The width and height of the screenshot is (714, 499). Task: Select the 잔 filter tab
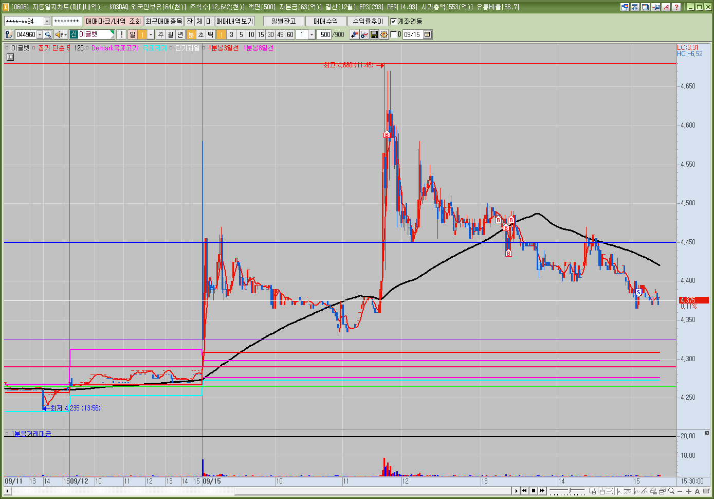(x=189, y=21)
